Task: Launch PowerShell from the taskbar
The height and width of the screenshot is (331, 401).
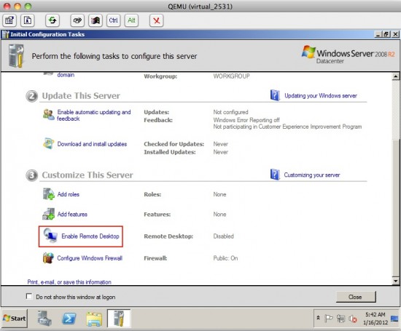Action: tap(69, 318)
